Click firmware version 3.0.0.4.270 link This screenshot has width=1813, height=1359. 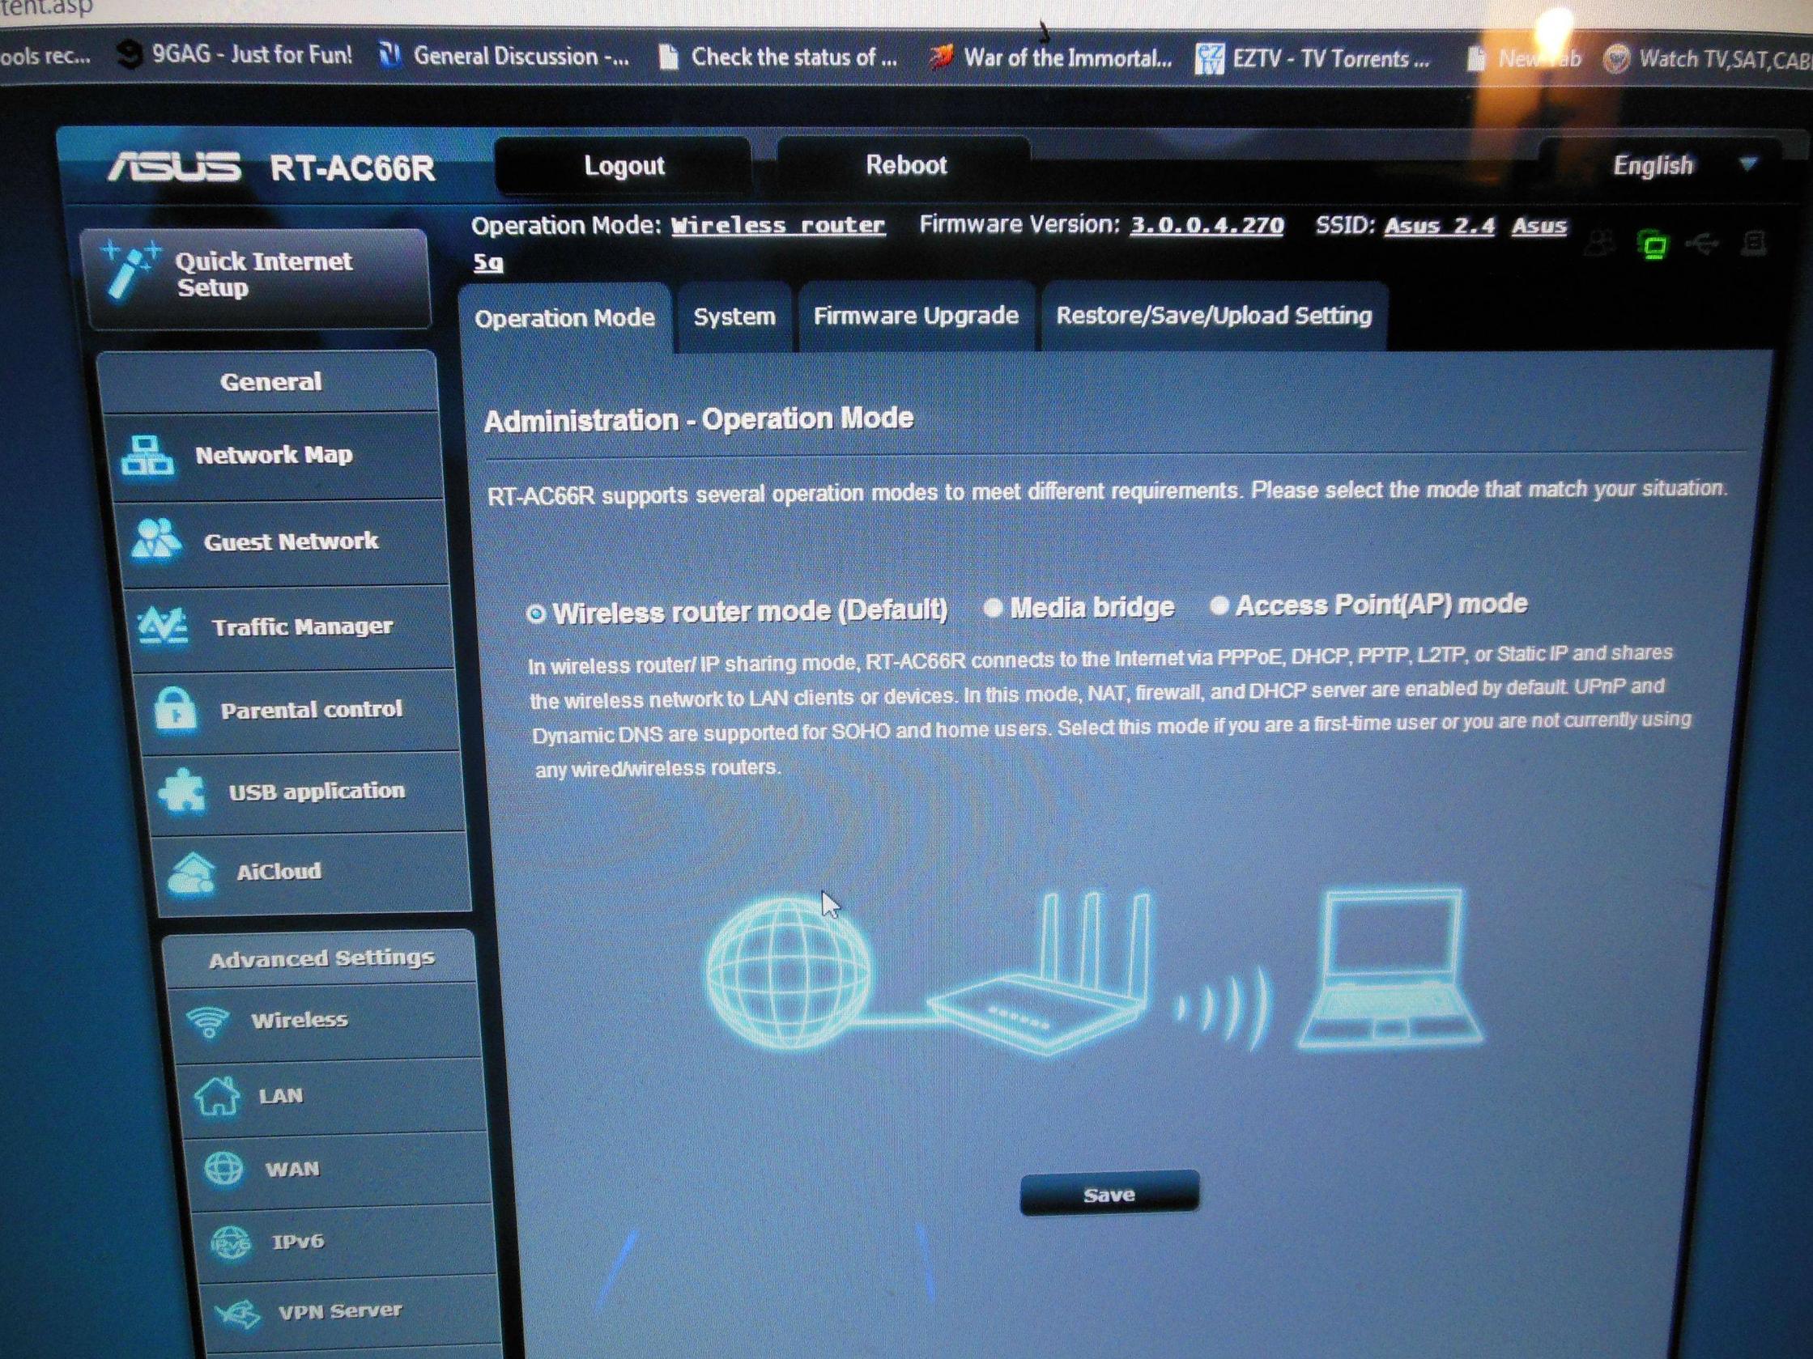(1207, 224)
